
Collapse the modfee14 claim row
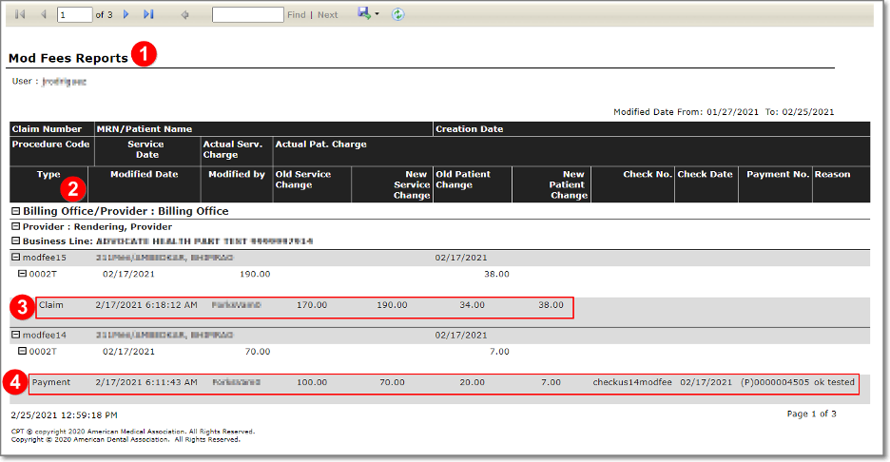pyautogui.click(x=15, y=336)
